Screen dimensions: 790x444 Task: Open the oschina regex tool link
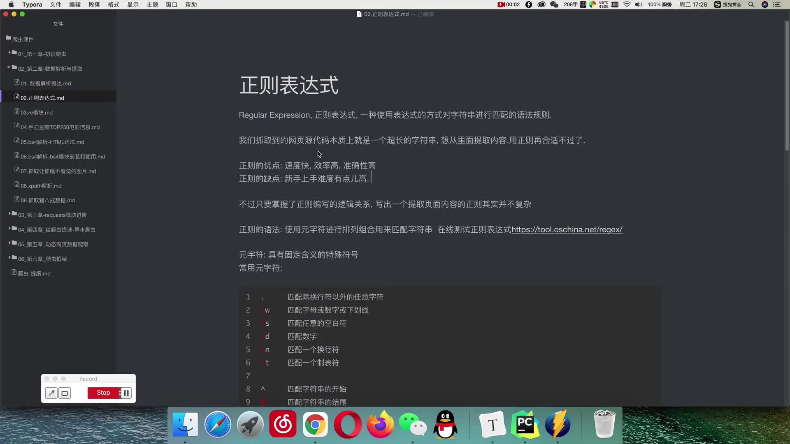click(567, 229)
